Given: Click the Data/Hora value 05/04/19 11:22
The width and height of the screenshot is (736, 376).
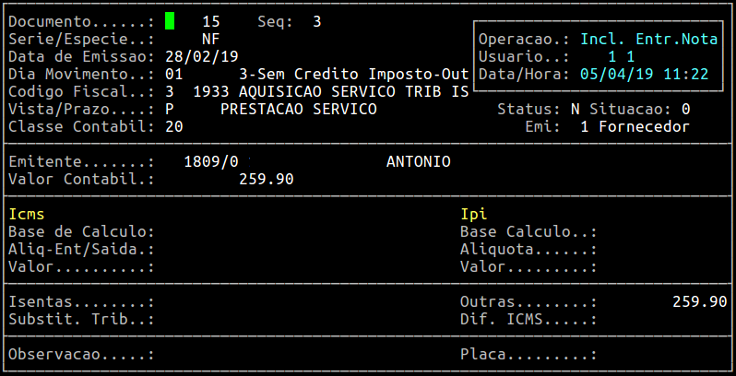Looking at the screenshot, I should tap(644, 75).
